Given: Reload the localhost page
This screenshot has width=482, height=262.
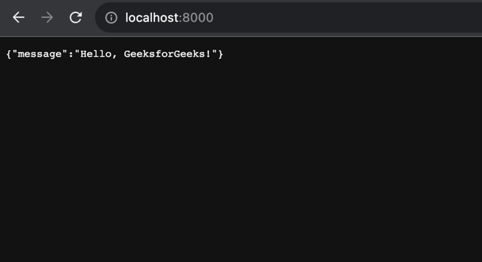Looking at the screenshot, I should tap(75, 18).
